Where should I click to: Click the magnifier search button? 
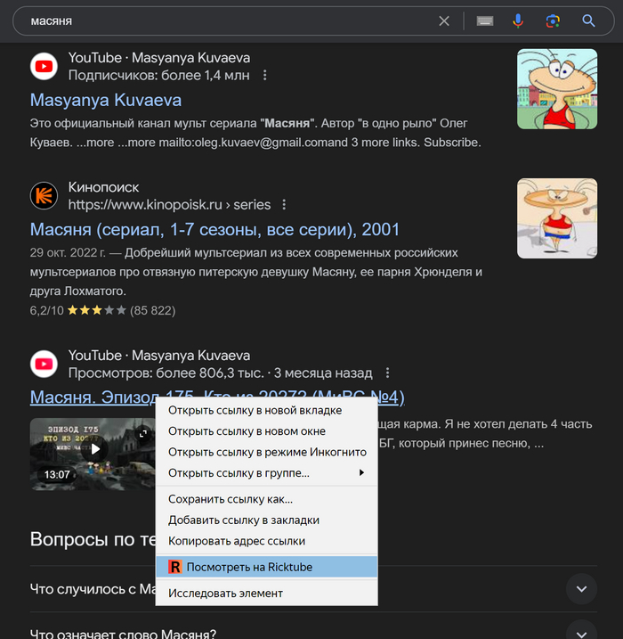tap(588, 20)
